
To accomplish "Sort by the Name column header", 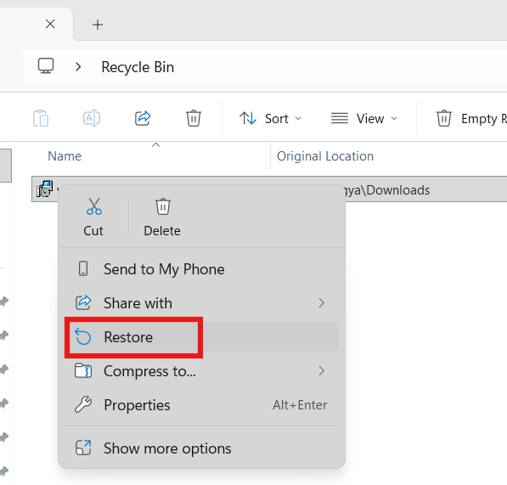I will click(65, 156).
